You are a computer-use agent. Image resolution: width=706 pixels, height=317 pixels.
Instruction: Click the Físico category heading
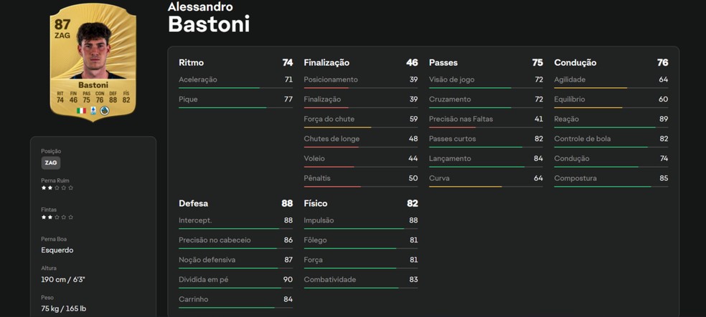[x=319, y=204]
